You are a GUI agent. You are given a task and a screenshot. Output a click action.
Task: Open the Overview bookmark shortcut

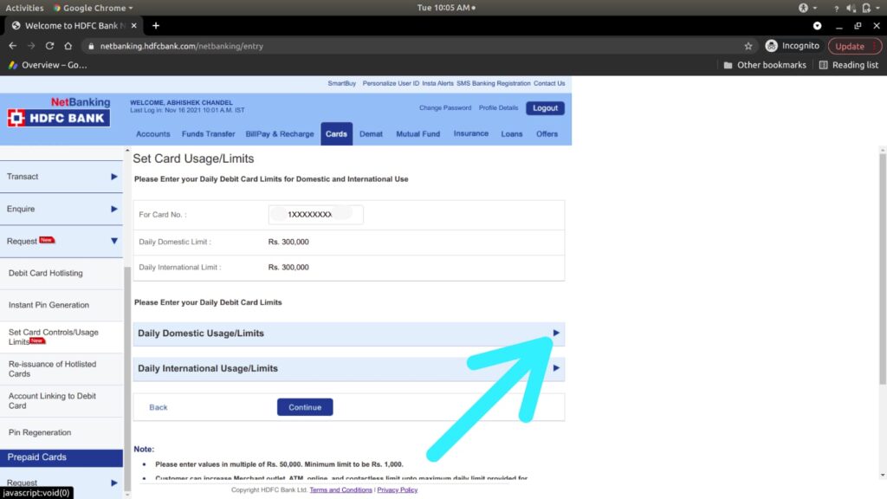[48, 65]
